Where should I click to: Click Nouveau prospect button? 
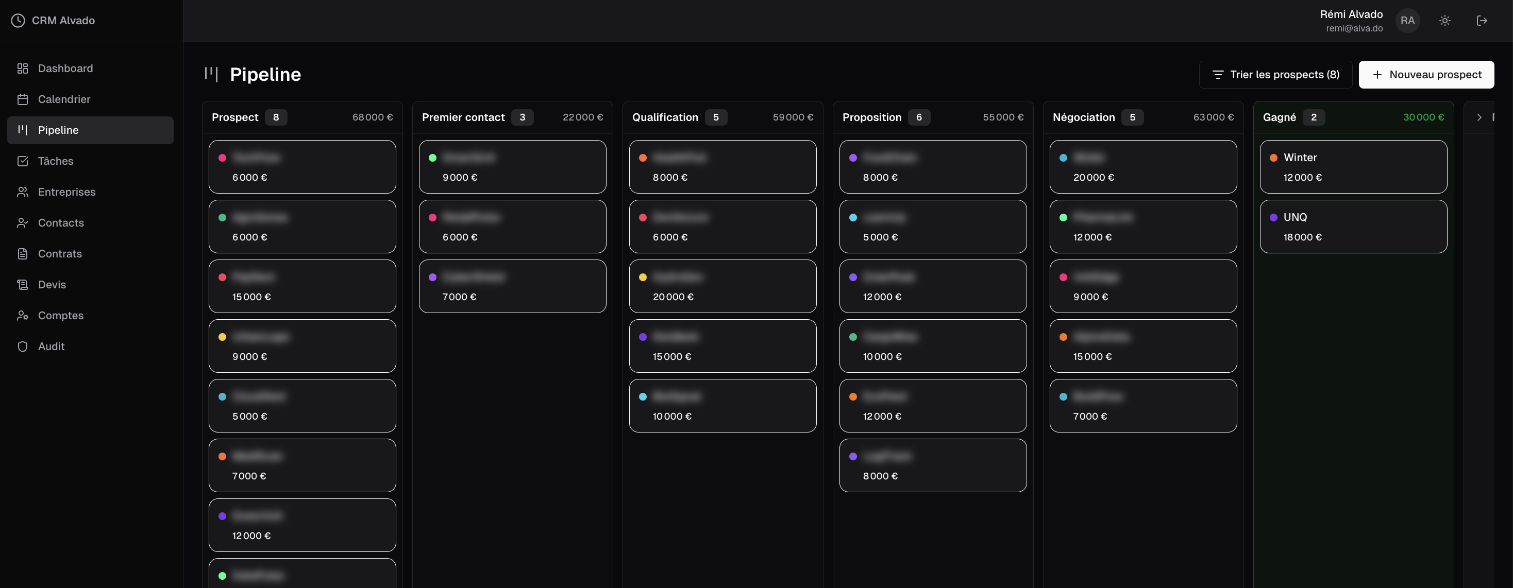point(1426,75)
